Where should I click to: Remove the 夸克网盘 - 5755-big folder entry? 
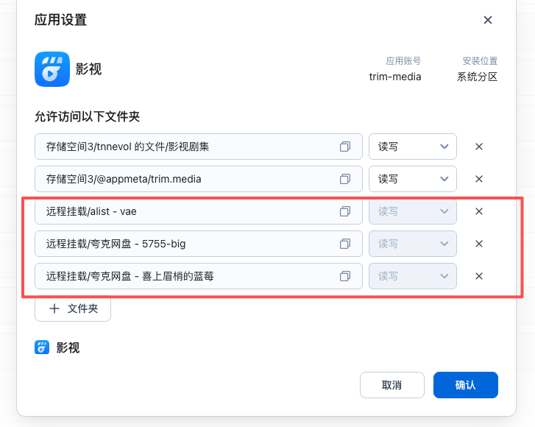(x=479, y=244)
